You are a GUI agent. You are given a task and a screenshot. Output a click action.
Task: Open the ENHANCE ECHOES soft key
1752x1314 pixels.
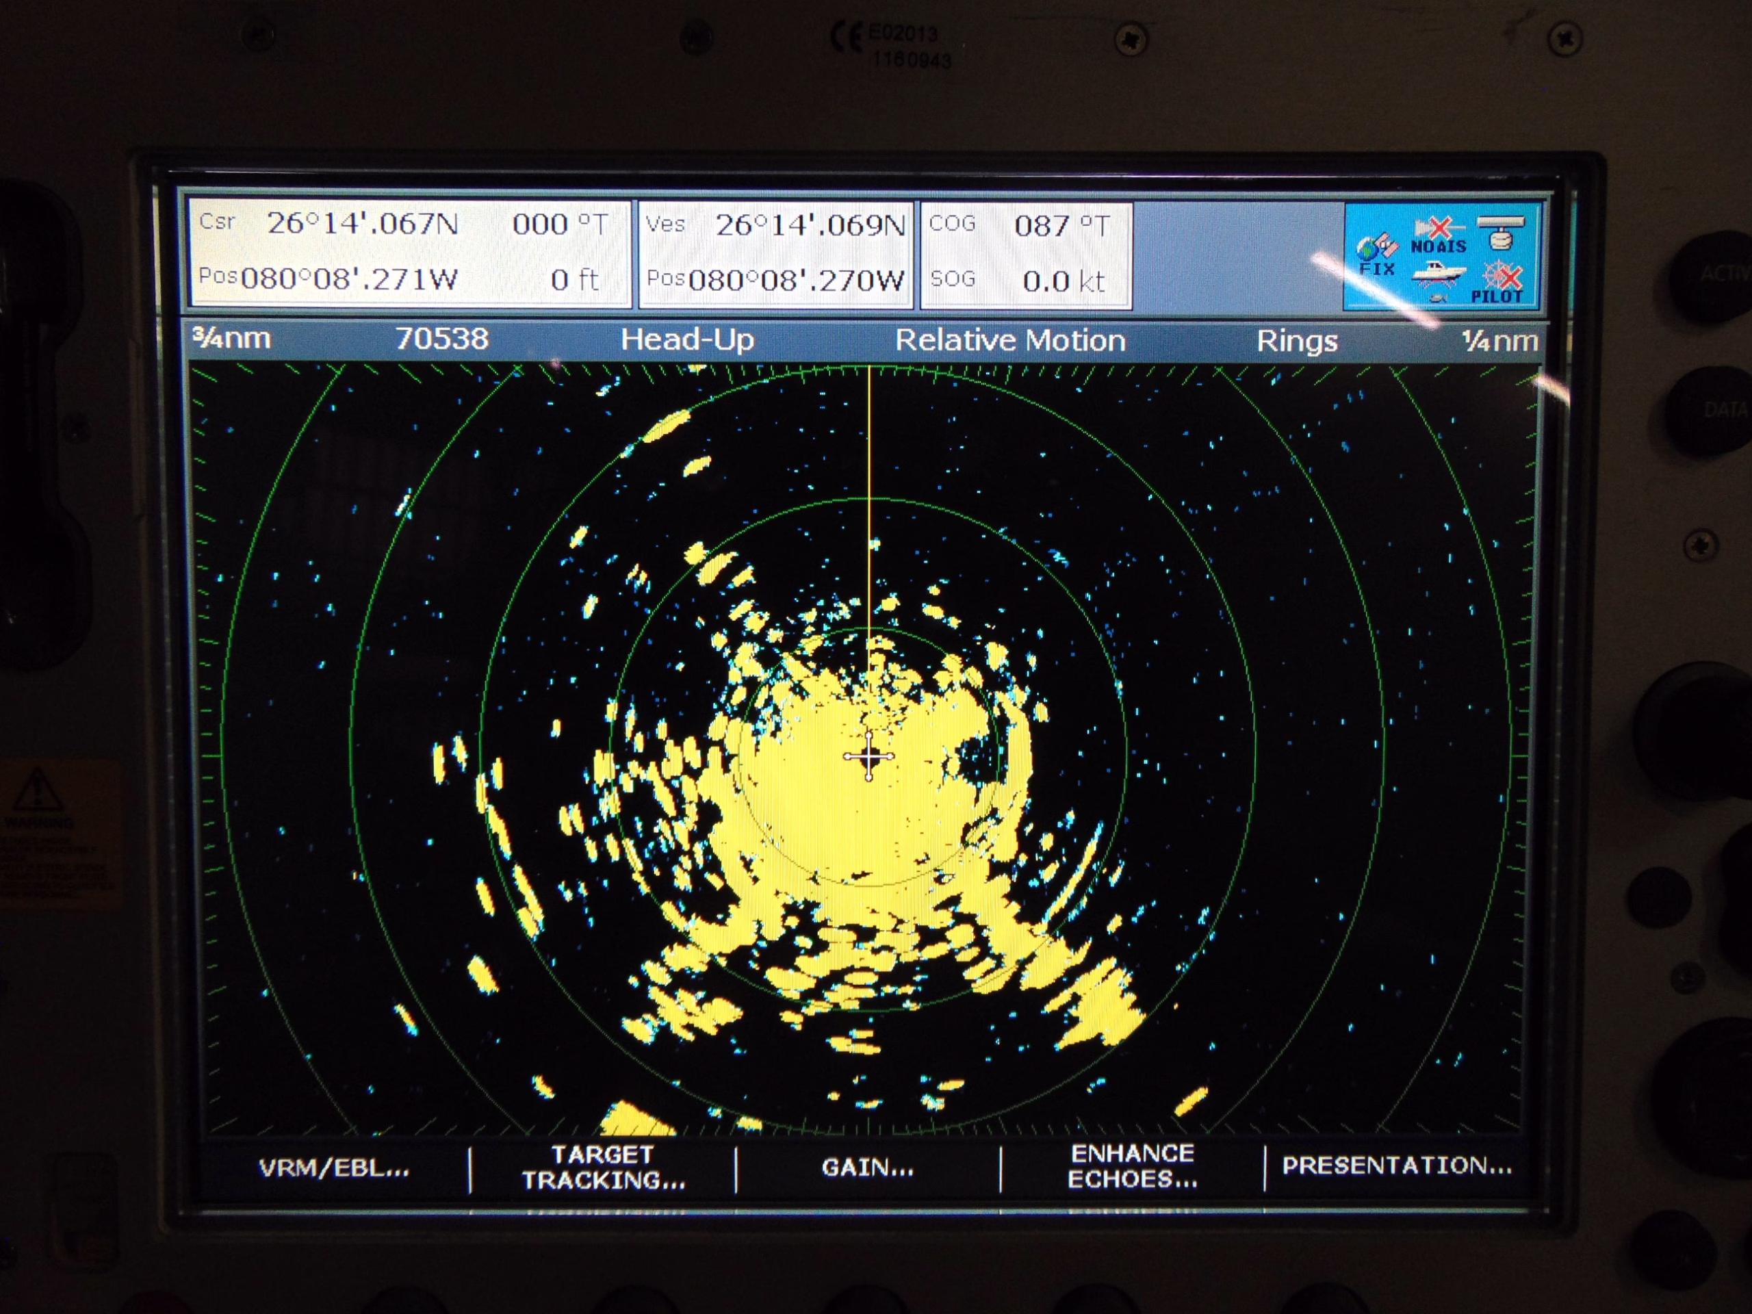[1132, 1167]
